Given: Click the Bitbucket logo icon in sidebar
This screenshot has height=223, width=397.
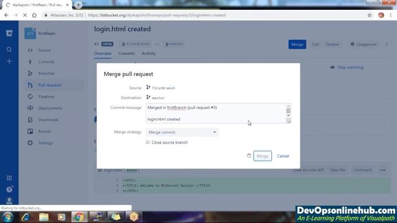Looking at the screenshot, I should [9, 33].
